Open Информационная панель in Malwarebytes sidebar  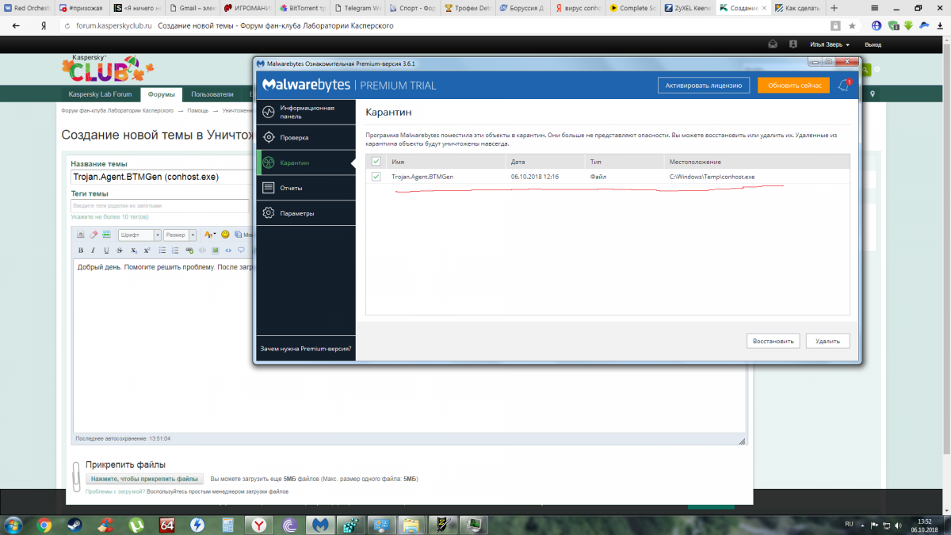point(306,112)
